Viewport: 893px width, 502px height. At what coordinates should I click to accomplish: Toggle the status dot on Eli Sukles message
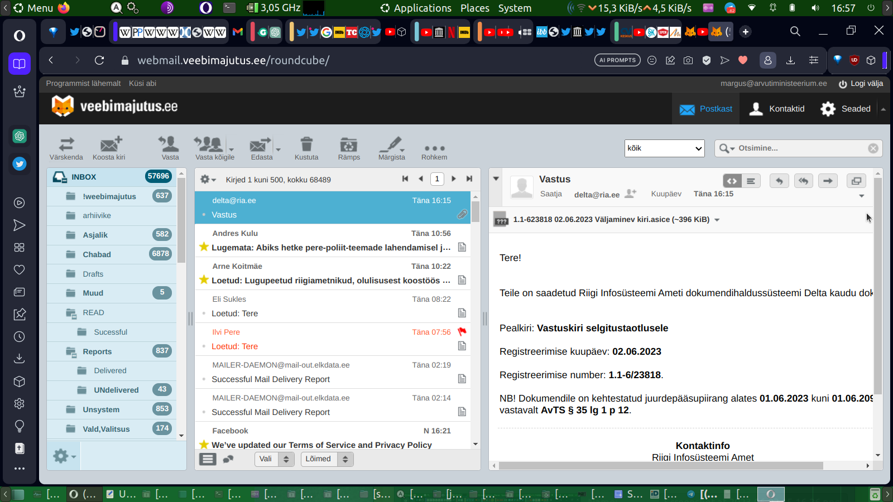click(204, 313)
